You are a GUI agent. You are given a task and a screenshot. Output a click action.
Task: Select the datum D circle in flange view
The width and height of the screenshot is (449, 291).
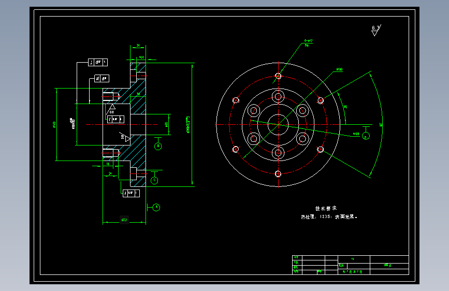366,136
